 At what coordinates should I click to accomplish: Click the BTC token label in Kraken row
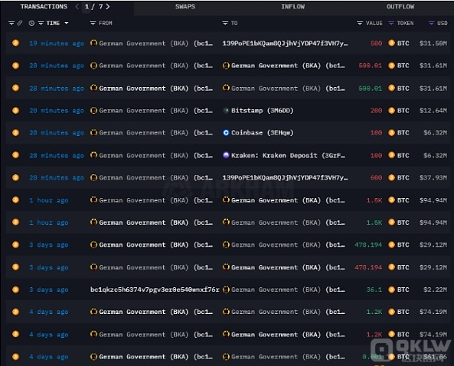click(x=403, y=155)
